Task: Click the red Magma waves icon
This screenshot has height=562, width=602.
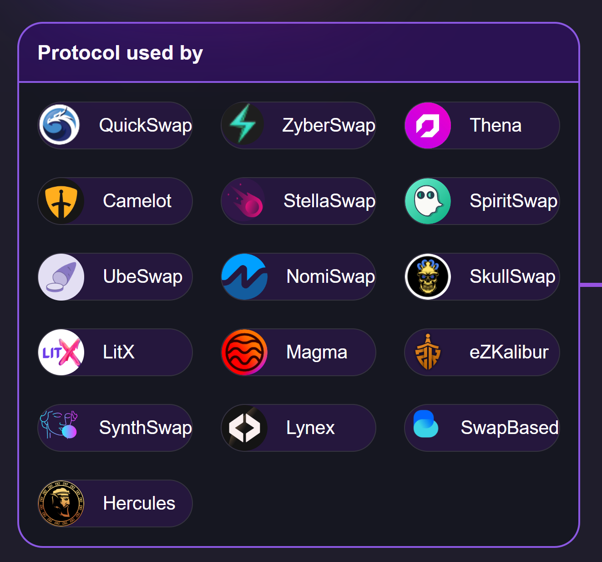Action: (x=244, y=353)
